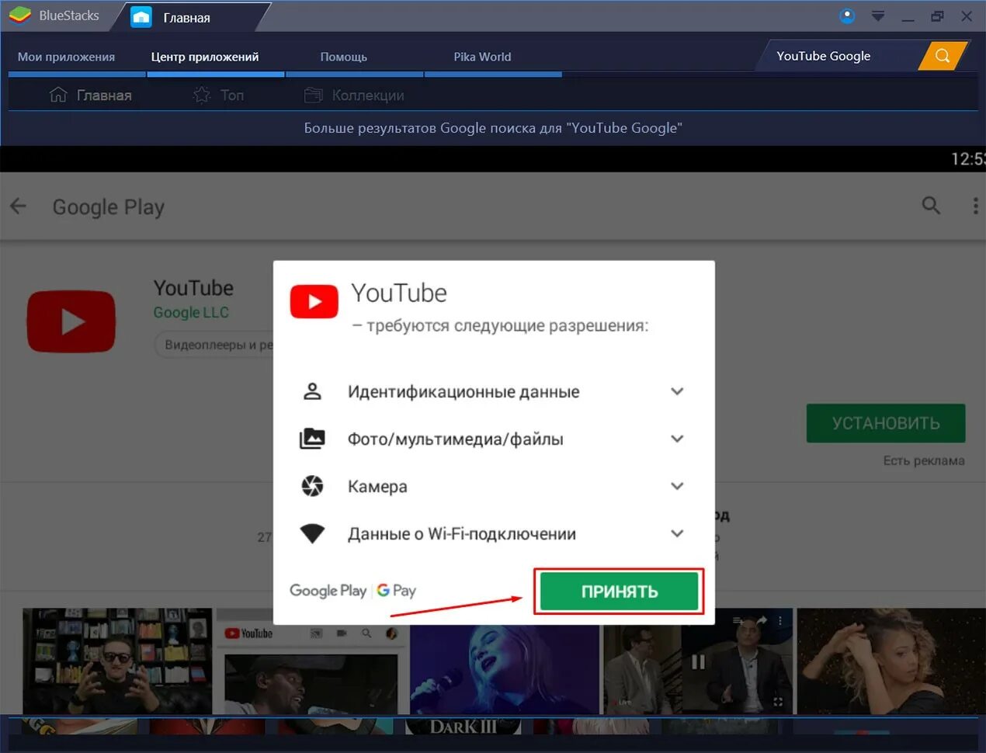Click the УСТАНОВИТЬ install button

(x=886, y=423)
